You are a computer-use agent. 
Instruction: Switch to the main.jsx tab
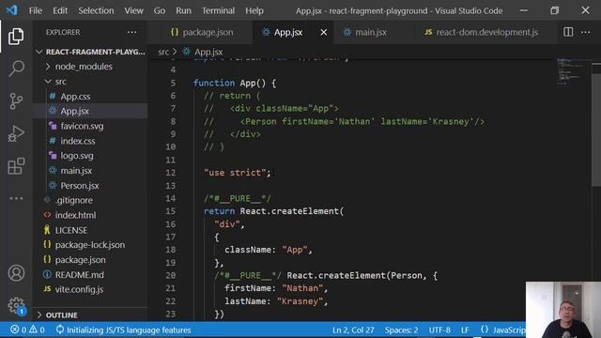(x=365, y=32)
